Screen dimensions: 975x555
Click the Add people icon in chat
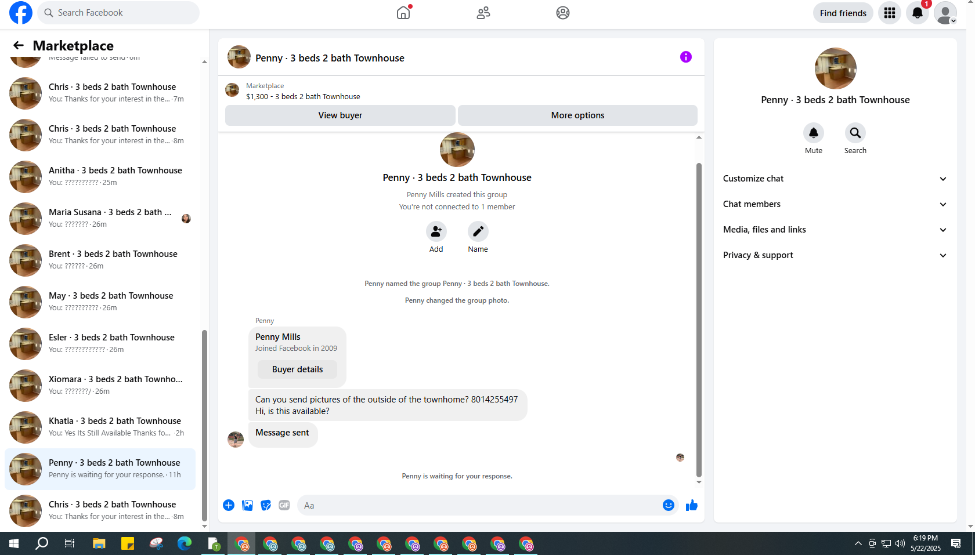(x=436, y=231)
